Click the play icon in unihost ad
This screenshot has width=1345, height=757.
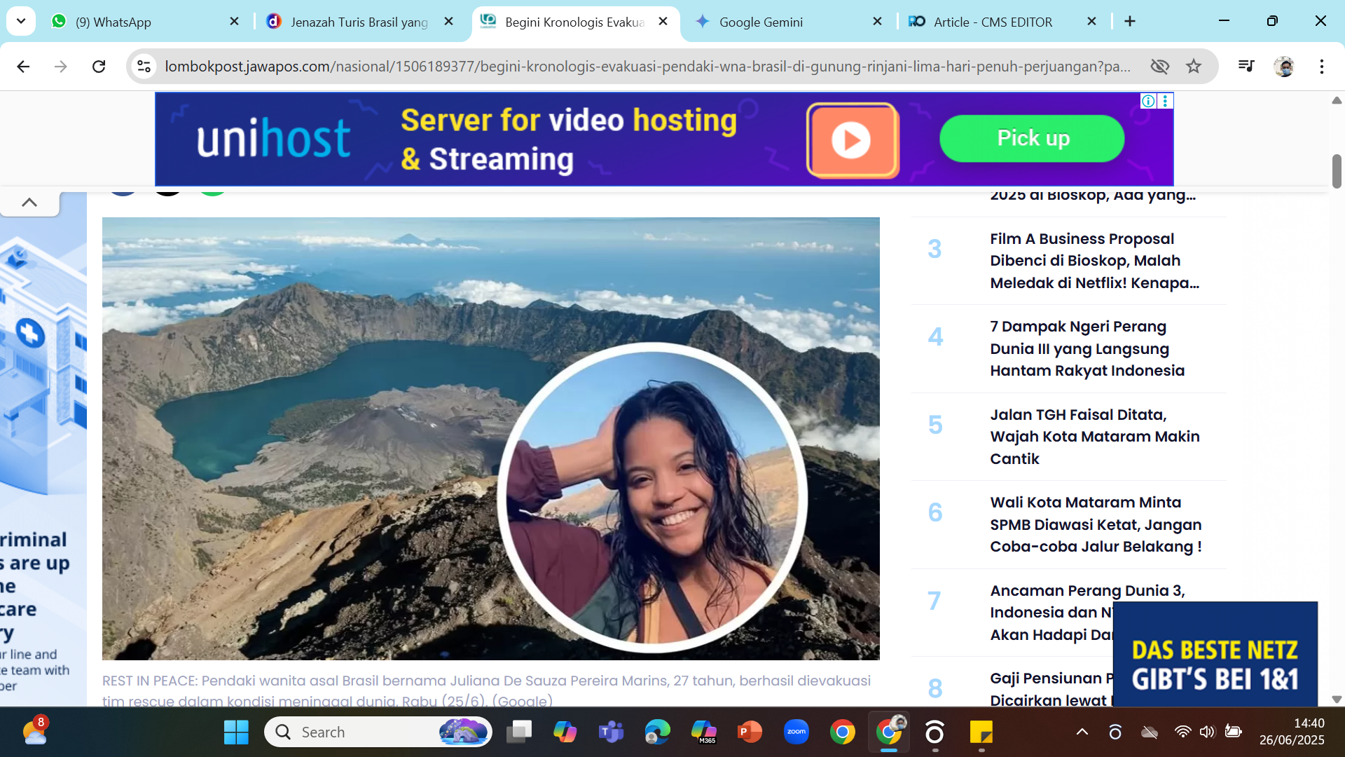click(853, 140)
